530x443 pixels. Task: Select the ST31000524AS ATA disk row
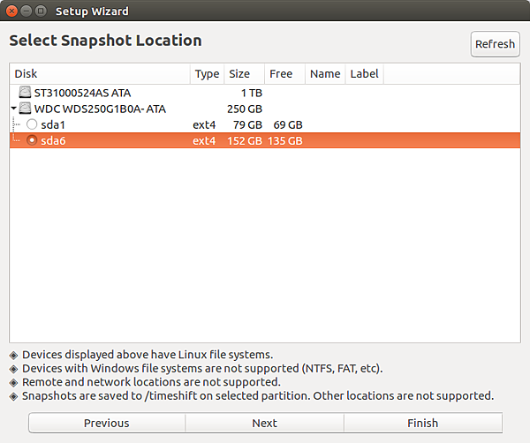click(x=265, y=93)
